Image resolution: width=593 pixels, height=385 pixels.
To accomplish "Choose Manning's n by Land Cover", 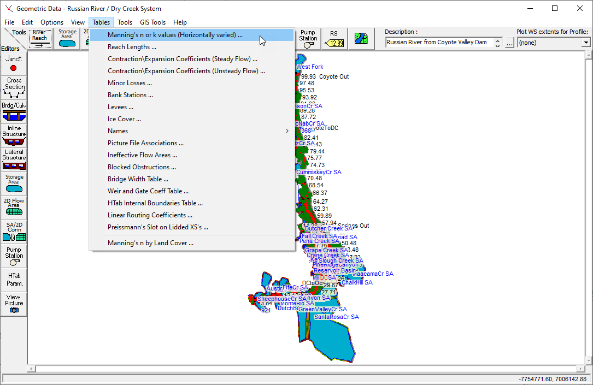I will [x=192, y=243].
